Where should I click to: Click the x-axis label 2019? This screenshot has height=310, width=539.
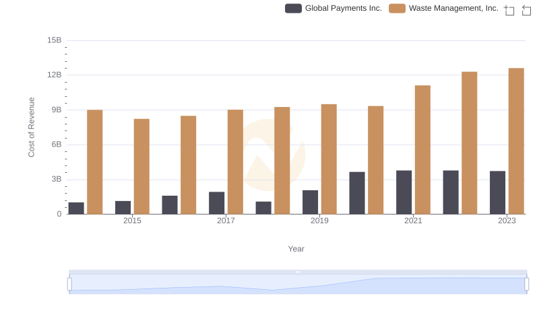point(319,221)
